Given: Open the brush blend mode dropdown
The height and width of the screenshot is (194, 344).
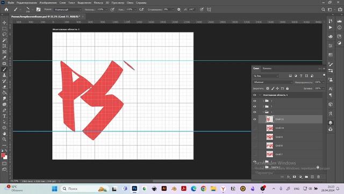Looking at the screenshot, I should 68,10.
